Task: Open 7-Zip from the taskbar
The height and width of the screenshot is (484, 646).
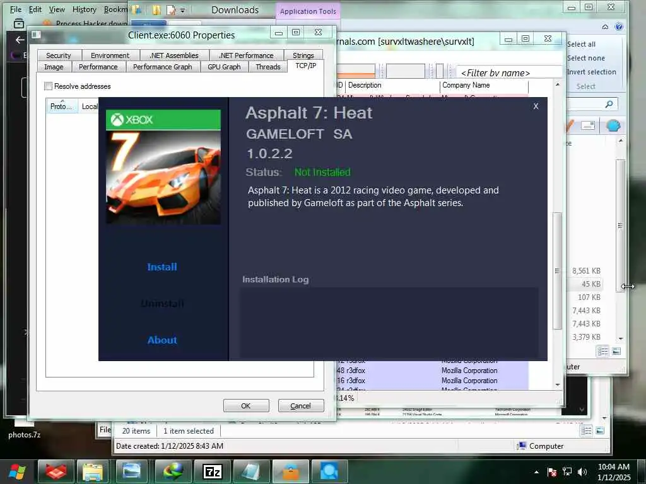Action: pos(213,471)
